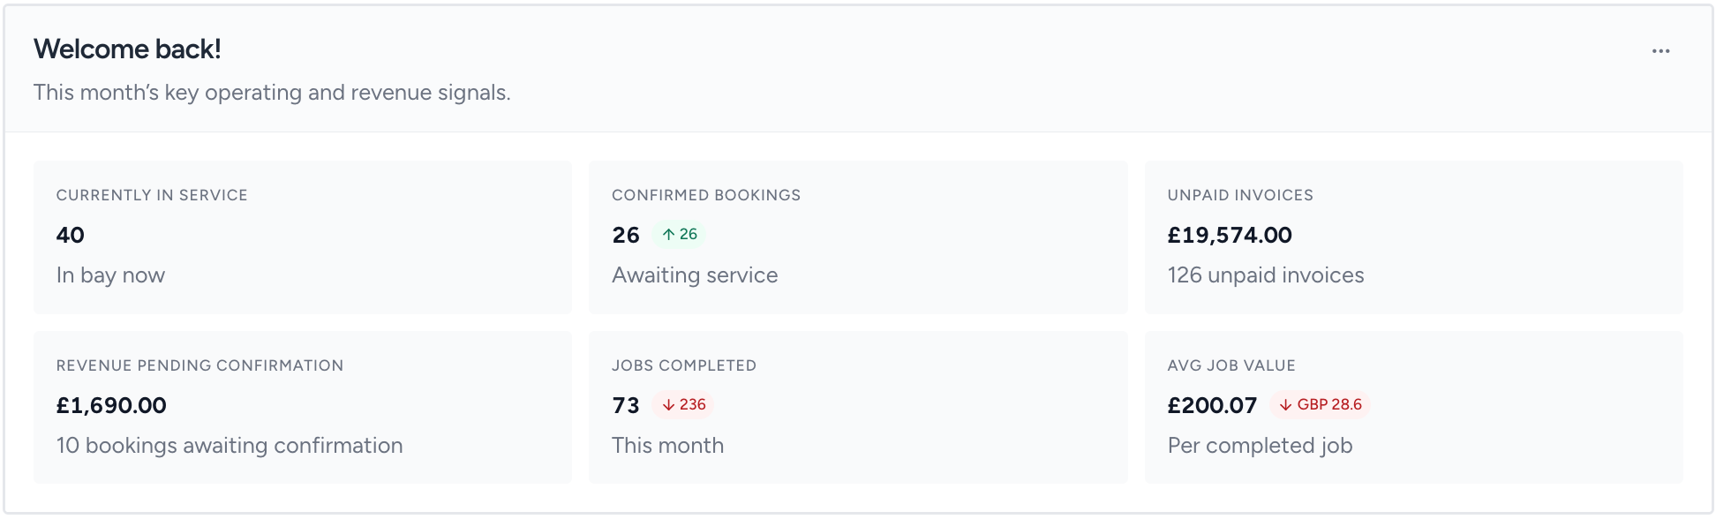Click the Welcome back! heading
The image size is (1716, 519).
click(130, 49)
